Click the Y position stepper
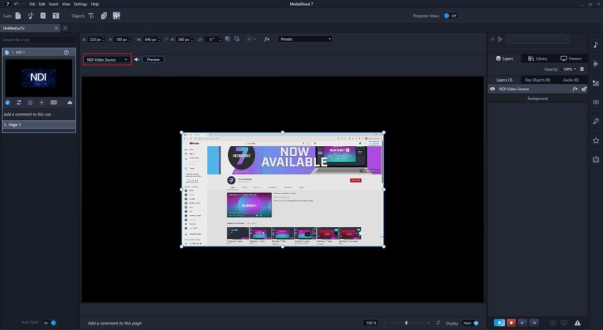 [130, 39]
